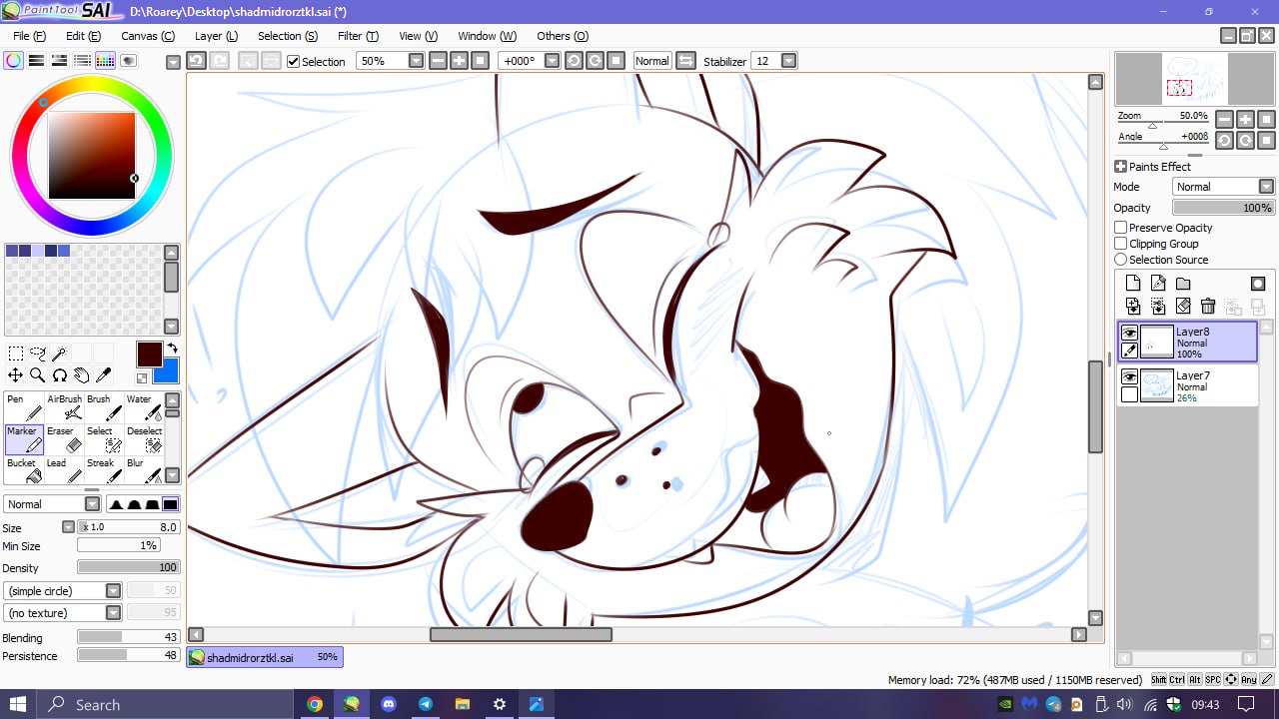Select the Eraser tool
1279x719 pixels.
(x=67, y=439)
